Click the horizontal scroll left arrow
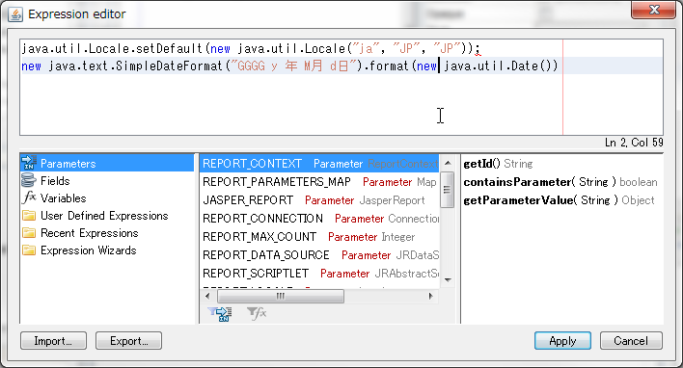This screenshot has width=683, height=368. tap(207, 296)
